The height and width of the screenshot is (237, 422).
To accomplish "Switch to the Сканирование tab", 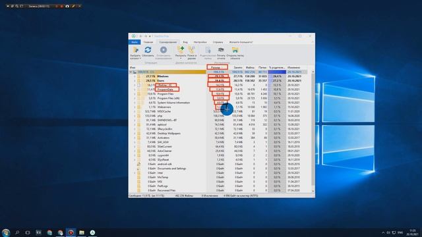I will point(167,42).
